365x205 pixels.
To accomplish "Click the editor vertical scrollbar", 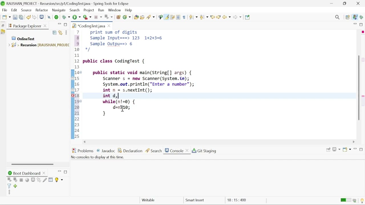I will (359, 87).
